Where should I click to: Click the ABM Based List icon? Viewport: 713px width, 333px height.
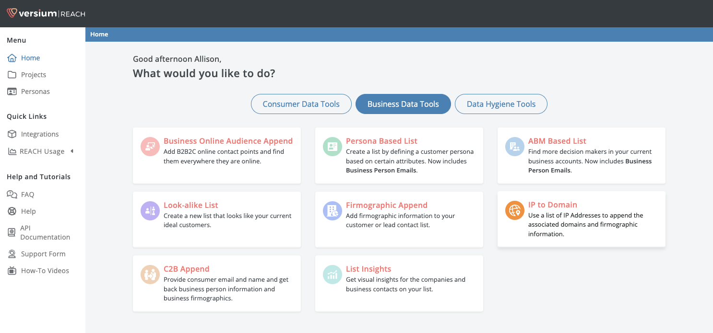point(514,147)
